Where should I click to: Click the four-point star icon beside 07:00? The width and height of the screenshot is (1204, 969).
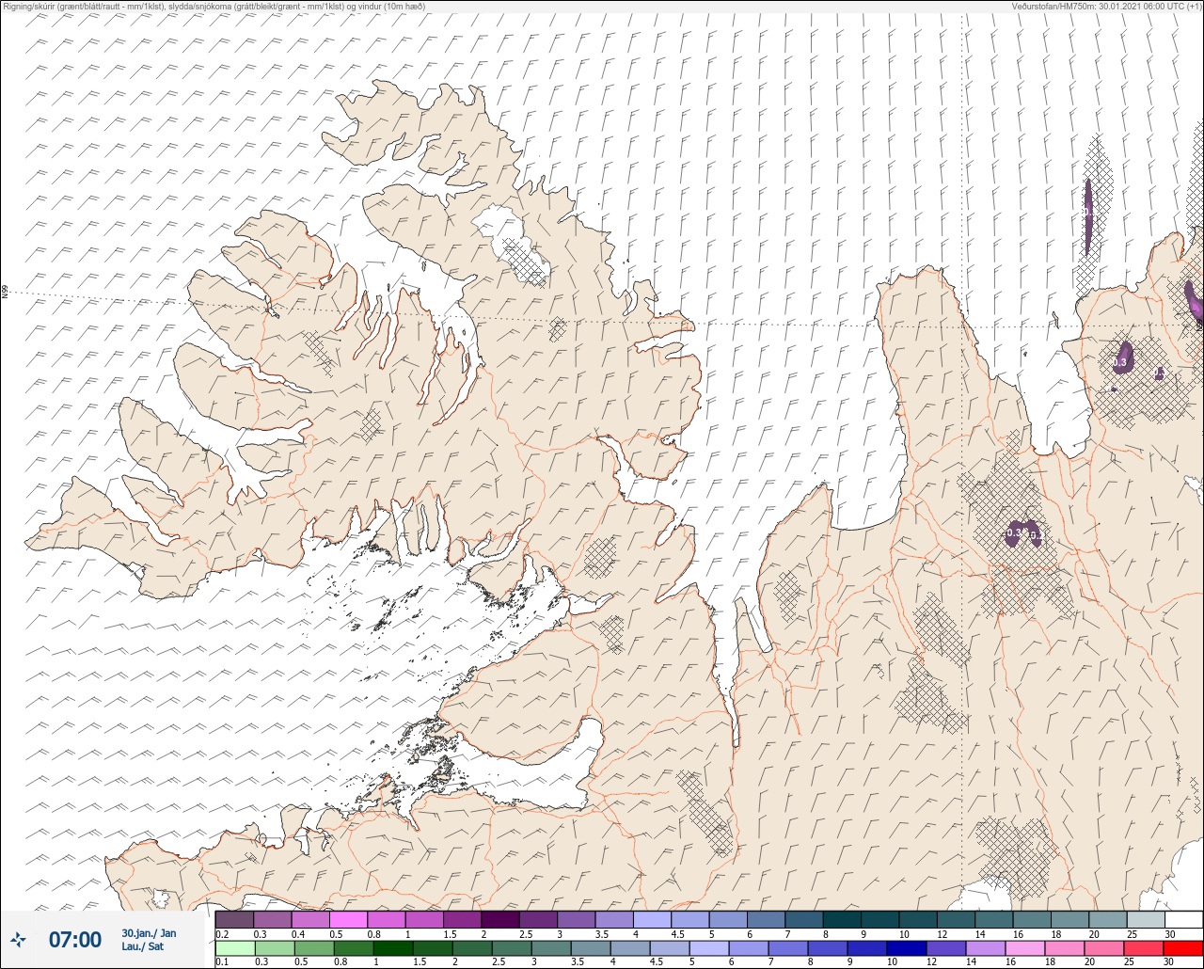pyautogui.click(x=19, y=939)
